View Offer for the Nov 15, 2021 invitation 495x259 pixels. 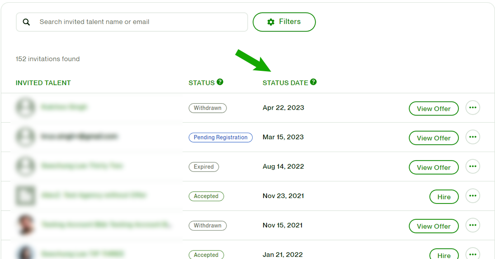[x=434, y=226]
